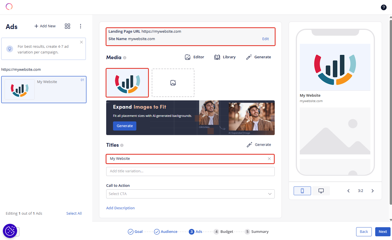Viewport: 392px width, 240px height.
Task: Clear the My Website title field
Action: point(269,159)
